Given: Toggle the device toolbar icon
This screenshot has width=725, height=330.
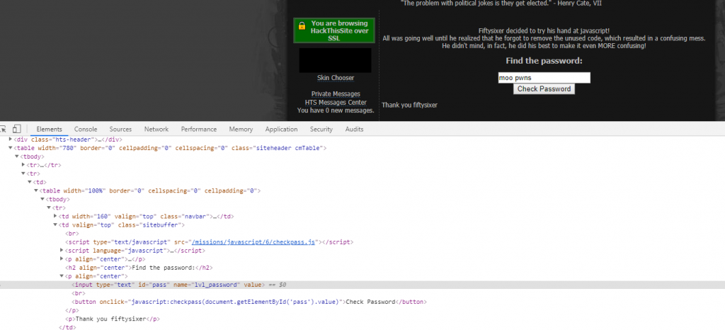Looking at the screenshot, I should pyautogui.click(x=17, y=129).
